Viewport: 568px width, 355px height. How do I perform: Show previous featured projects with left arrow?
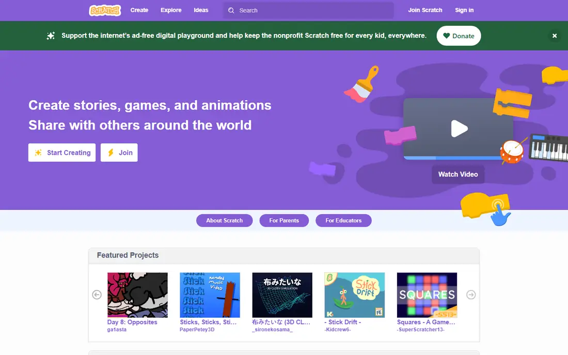97,295
